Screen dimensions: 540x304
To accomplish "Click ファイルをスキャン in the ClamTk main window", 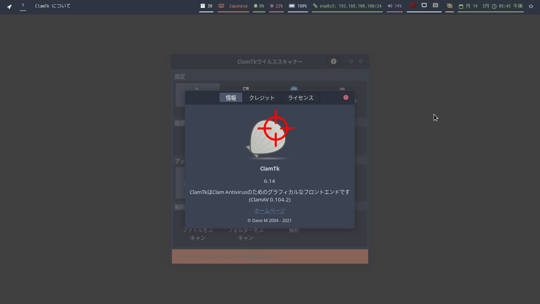I will click(198, 234).
